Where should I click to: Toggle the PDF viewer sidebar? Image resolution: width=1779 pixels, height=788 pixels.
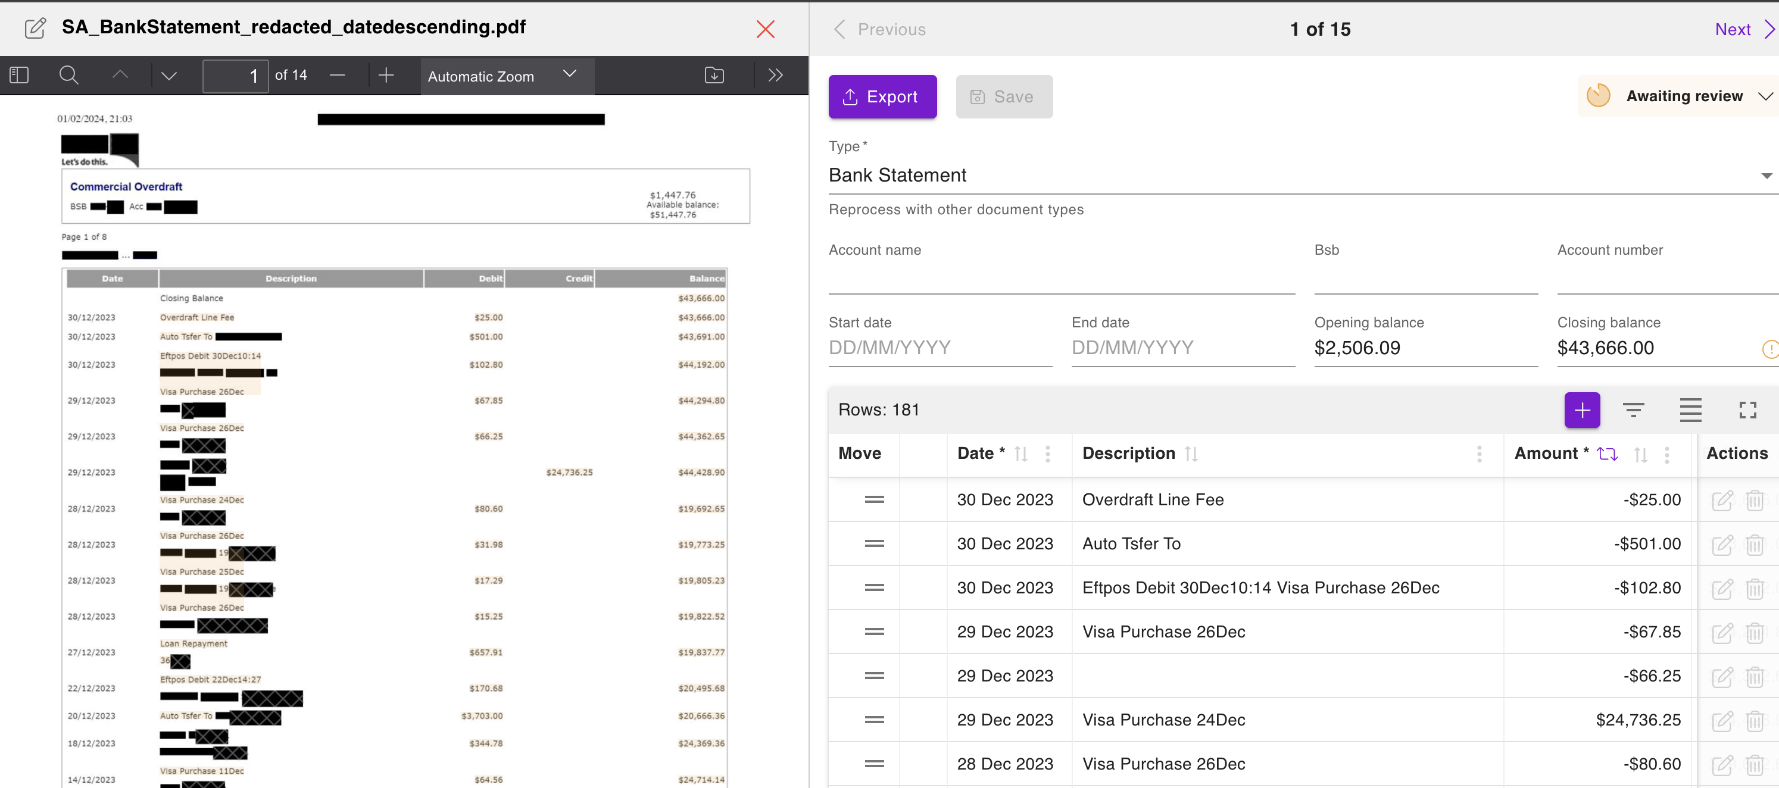tap(19, 75)
